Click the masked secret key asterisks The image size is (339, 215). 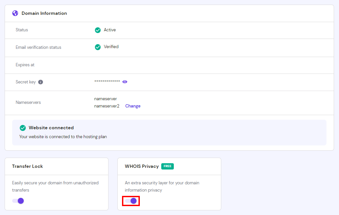point(107,81)
